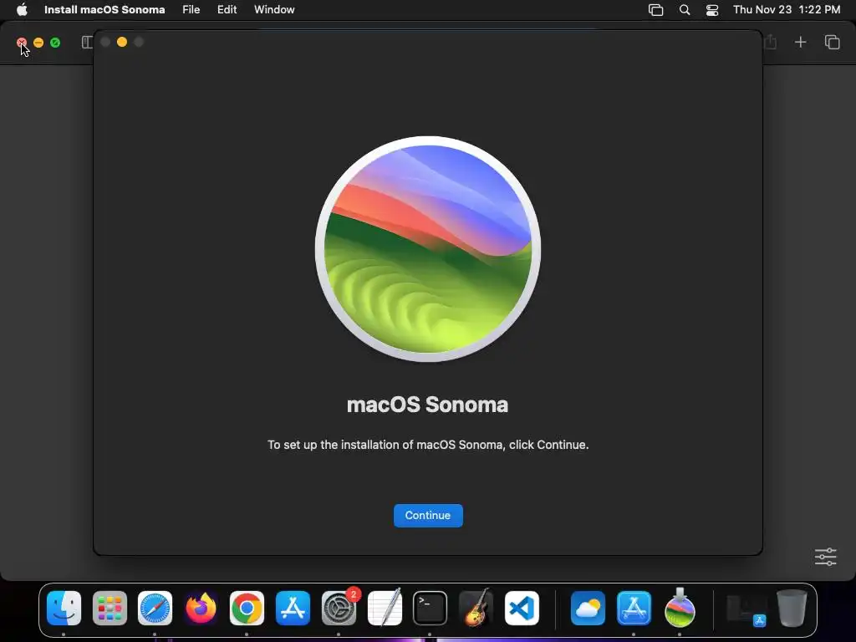Open the File menu
This screenshot has height=642, width=856.
pyautogui.click(x=191, y=9)
